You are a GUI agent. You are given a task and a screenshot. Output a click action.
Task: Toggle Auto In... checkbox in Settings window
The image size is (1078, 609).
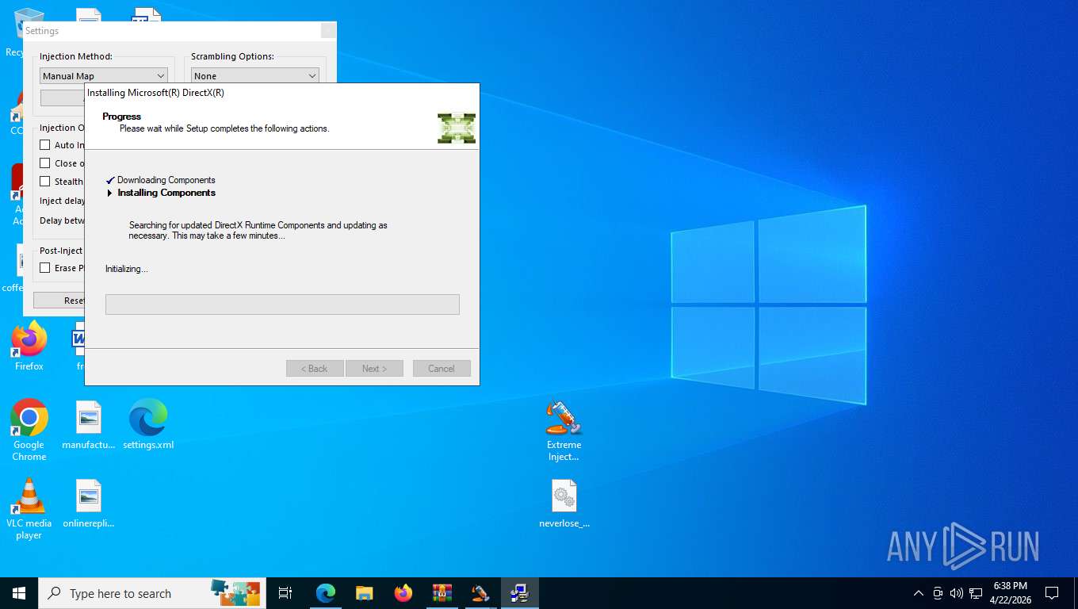(45, 145)
